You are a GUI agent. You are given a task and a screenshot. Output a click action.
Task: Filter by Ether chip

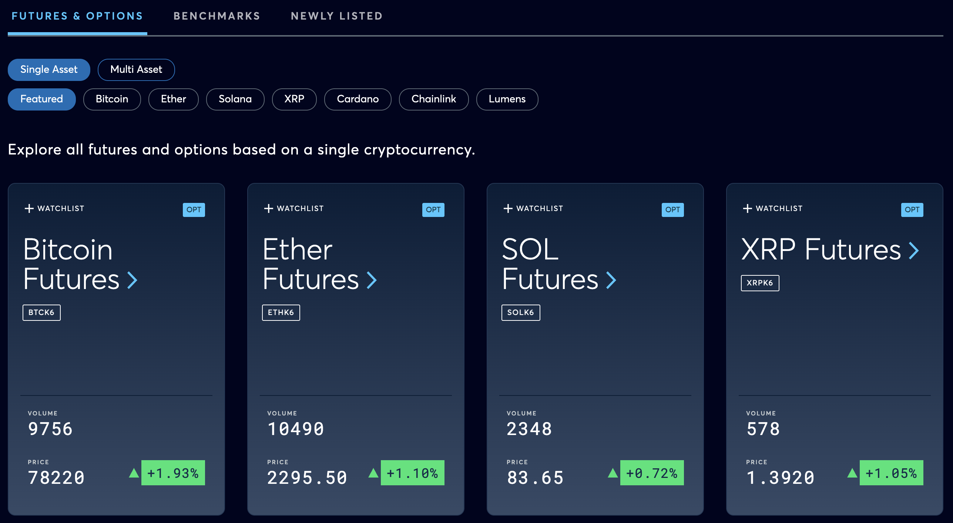174,99
